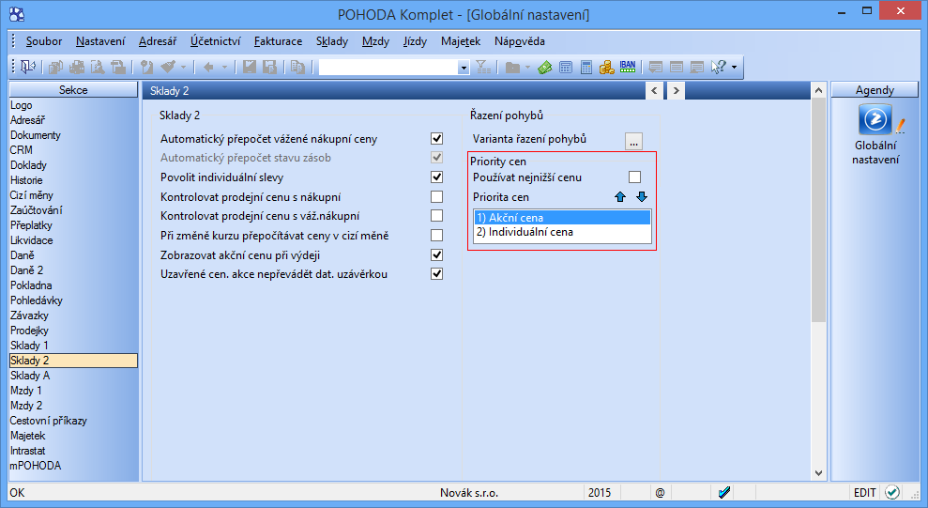Toggle Automatický přepočet vážené nákupní ceny checkbox
The height and width of the screenshot is (508, 928).
pos(436,139)
